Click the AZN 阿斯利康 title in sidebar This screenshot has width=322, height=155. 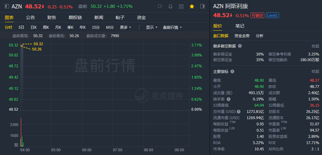click(x=230, y=6)
